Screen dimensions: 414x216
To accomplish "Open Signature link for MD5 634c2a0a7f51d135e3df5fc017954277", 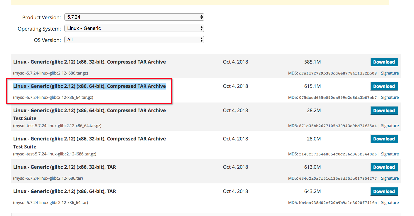I will (390, 178).
